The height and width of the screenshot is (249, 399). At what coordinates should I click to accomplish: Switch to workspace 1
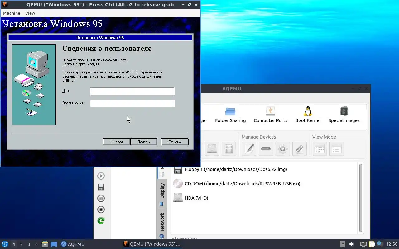tap(14, 244)
